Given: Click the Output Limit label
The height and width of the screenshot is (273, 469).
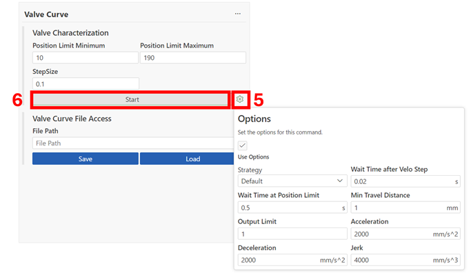Looking at the screenshot, I should point(257,221).
